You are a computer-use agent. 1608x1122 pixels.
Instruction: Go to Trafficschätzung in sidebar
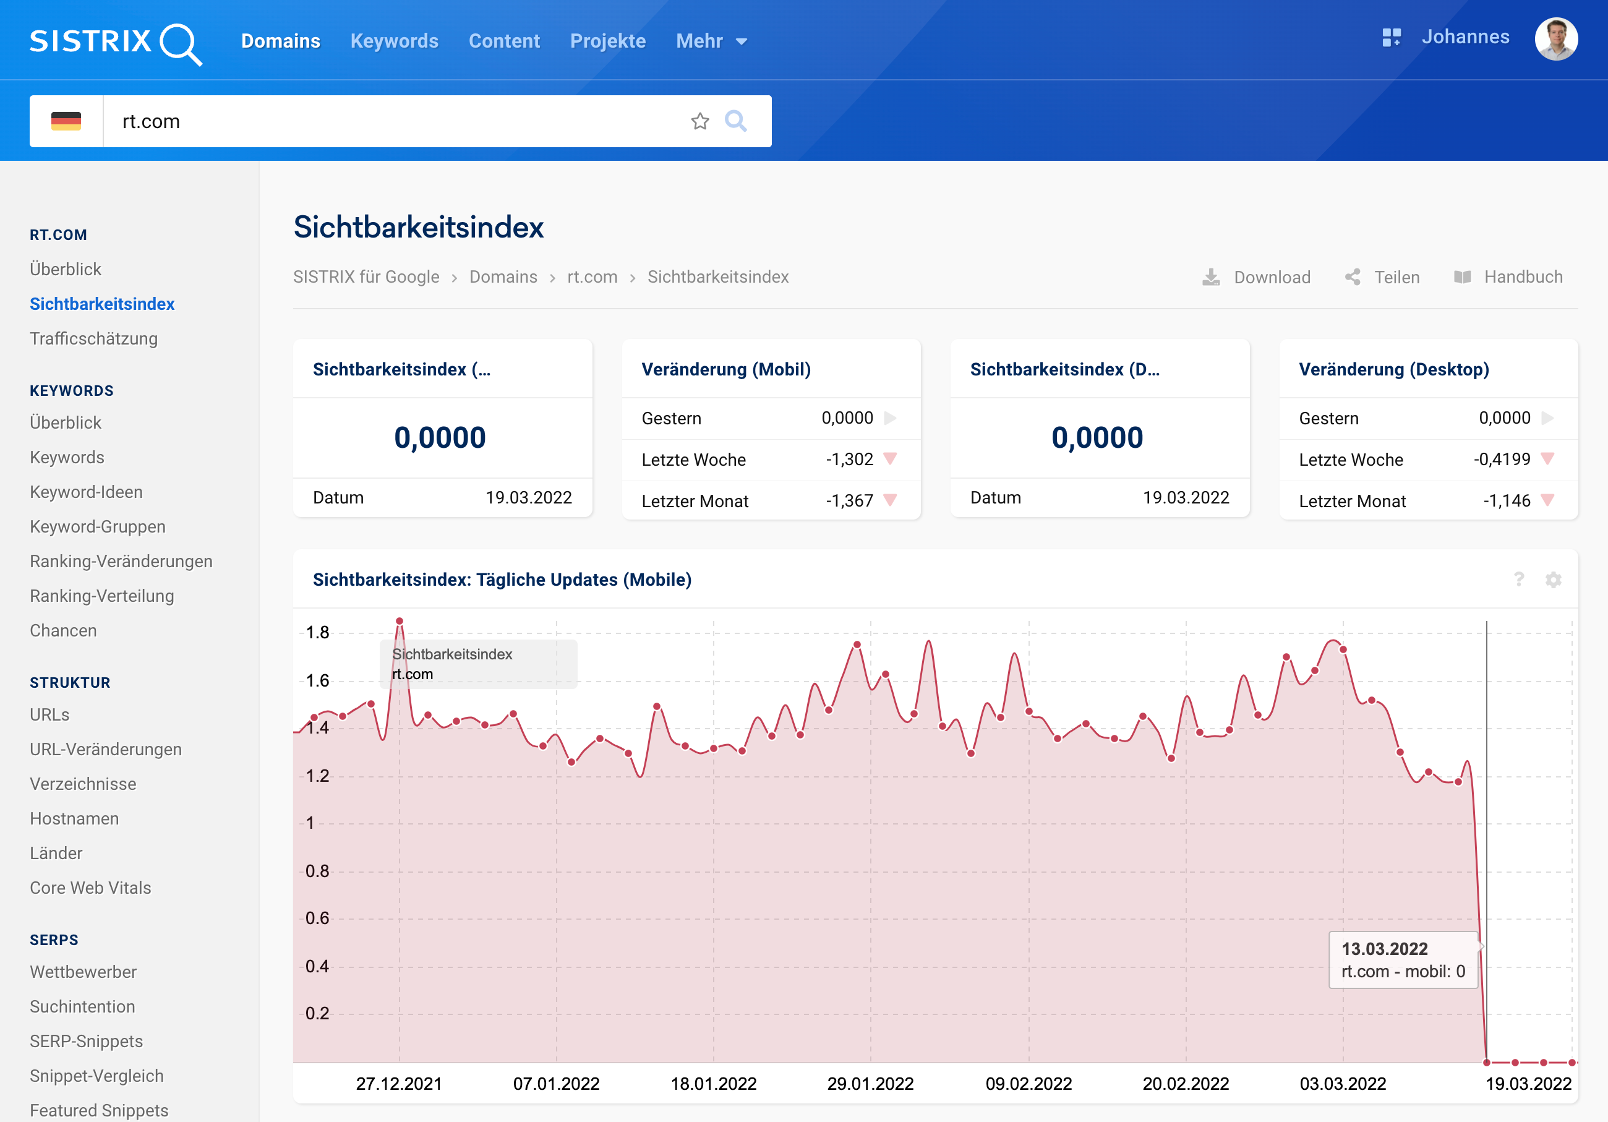(94, 338)
